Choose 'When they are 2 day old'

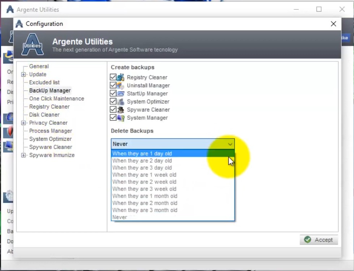coord(173,161)
